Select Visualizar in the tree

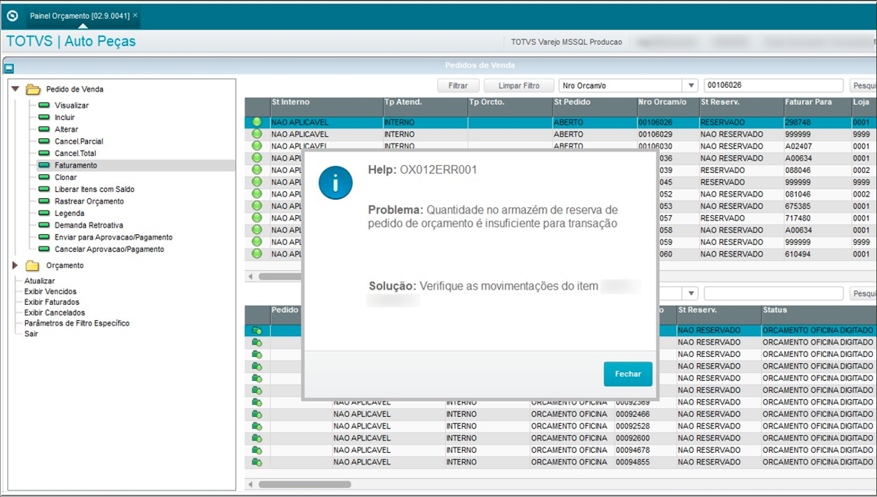pos(72,105)
